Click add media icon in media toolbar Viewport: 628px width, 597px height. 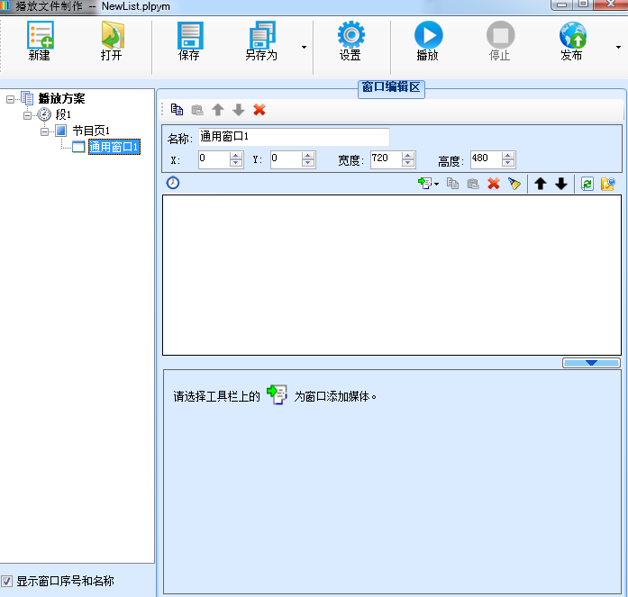[x=424, y=184]
